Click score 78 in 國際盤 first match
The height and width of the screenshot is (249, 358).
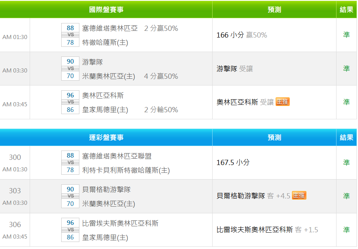pyautogui.click(x=70, y=42)
